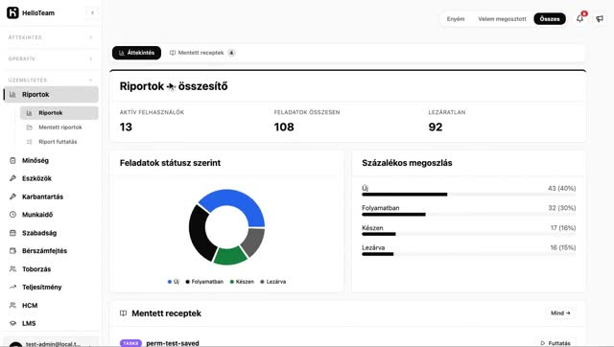614x347 pixels.
Task: Open the Teljesítmény trend icon
Action: pyautogui.click(x=12, y=288)
